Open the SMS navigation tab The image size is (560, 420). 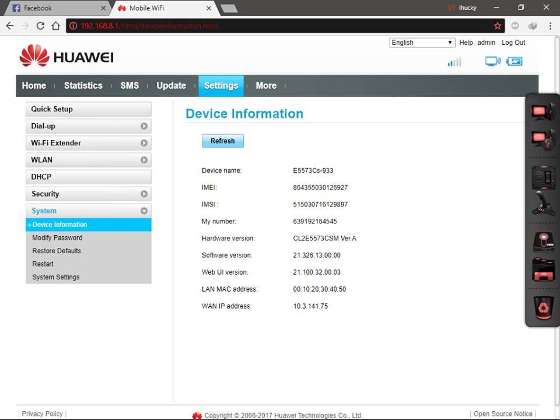[x=129, y=86]
